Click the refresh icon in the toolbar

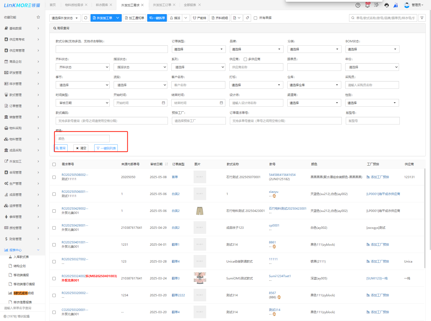86,18
